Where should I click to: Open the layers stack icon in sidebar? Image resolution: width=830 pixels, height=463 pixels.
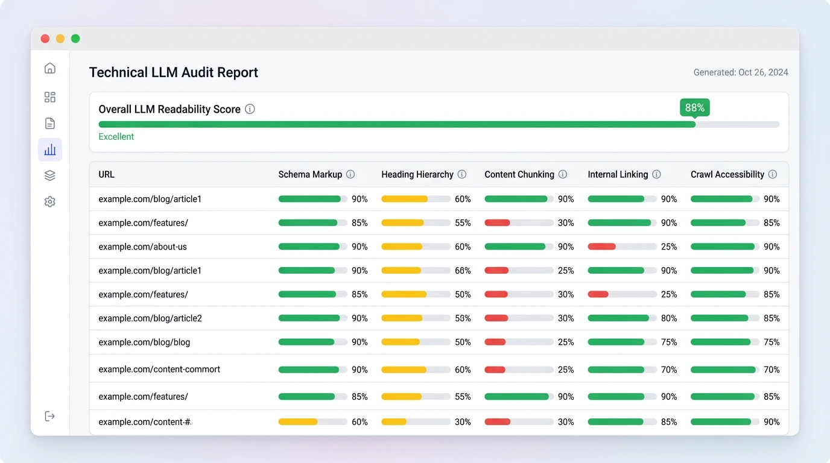(49, 175)
